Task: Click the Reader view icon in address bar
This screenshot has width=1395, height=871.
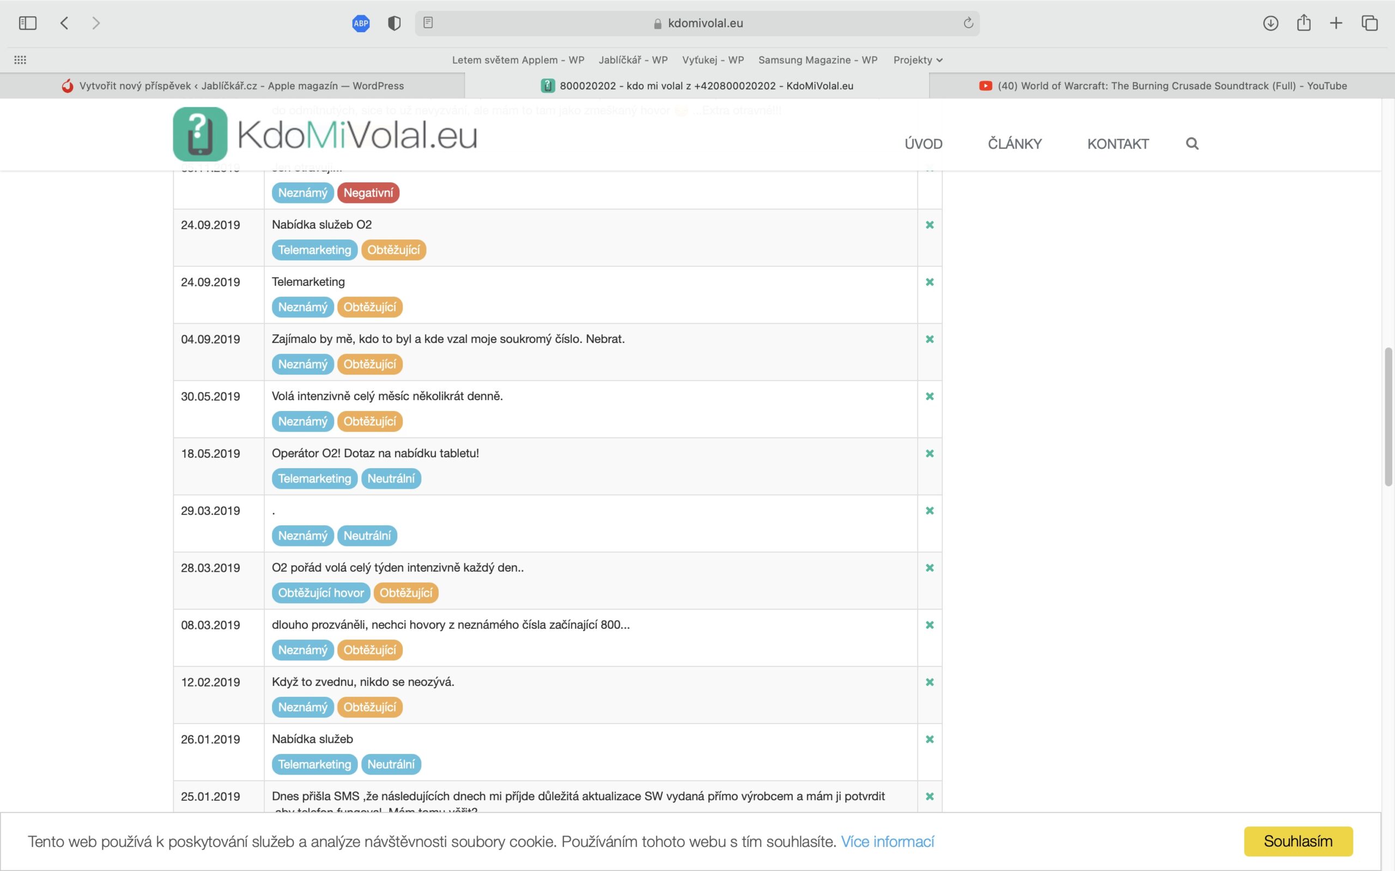Action: 428,23
